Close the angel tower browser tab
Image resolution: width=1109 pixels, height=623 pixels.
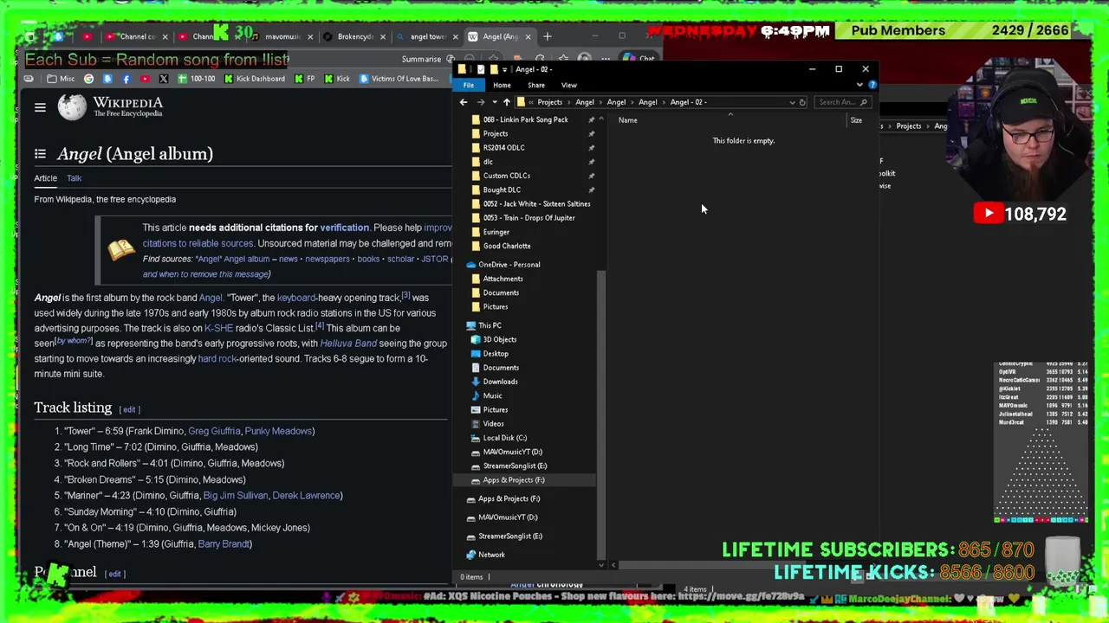[456, 36]
